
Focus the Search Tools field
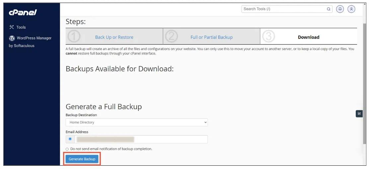click(x=287, y=9)
